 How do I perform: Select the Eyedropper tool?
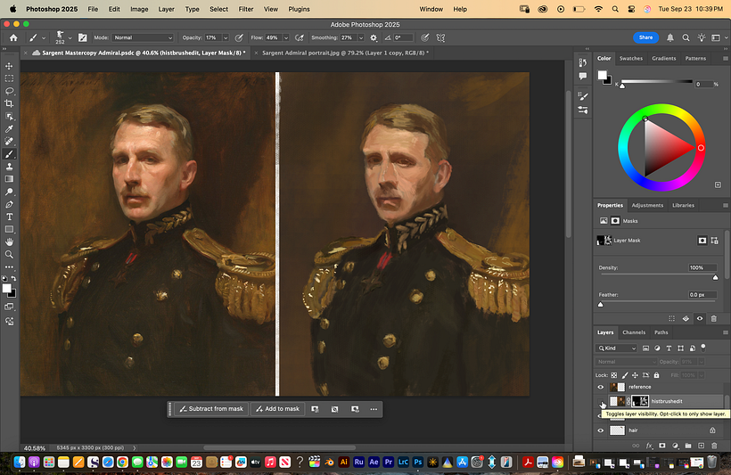9,129
